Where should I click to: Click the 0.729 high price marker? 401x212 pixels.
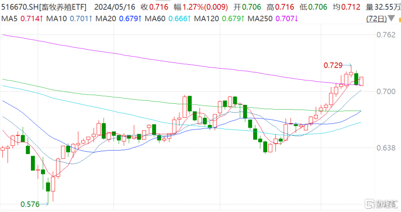pyautogui.click(x=333, y=65)
